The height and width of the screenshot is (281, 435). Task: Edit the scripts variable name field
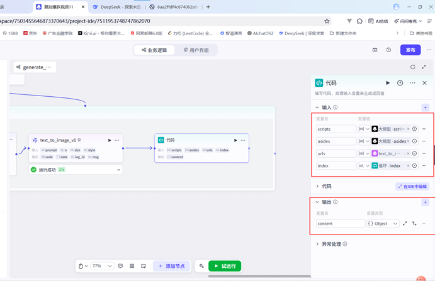click(336, 129)
